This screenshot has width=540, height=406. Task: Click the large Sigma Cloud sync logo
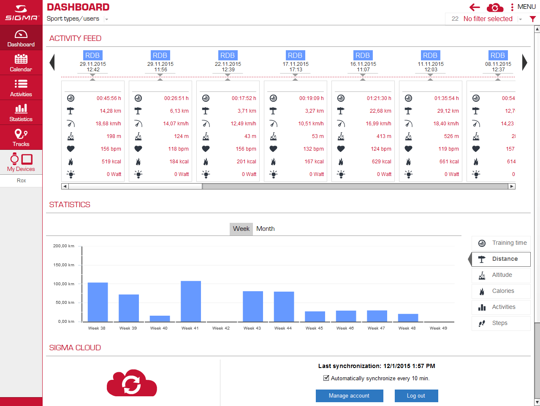click(x=132, y=383)
